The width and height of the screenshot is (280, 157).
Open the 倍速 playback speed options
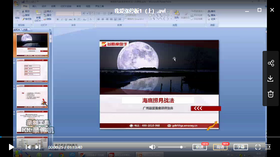tap(200, 147)
